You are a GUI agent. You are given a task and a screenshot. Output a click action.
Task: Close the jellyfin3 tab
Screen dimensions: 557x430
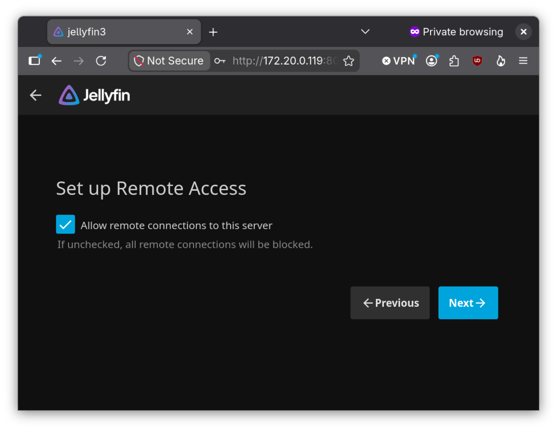pos(190,32)
